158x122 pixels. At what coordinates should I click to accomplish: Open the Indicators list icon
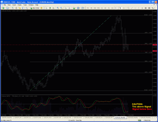pyautogui.click(x=74, y=8)
